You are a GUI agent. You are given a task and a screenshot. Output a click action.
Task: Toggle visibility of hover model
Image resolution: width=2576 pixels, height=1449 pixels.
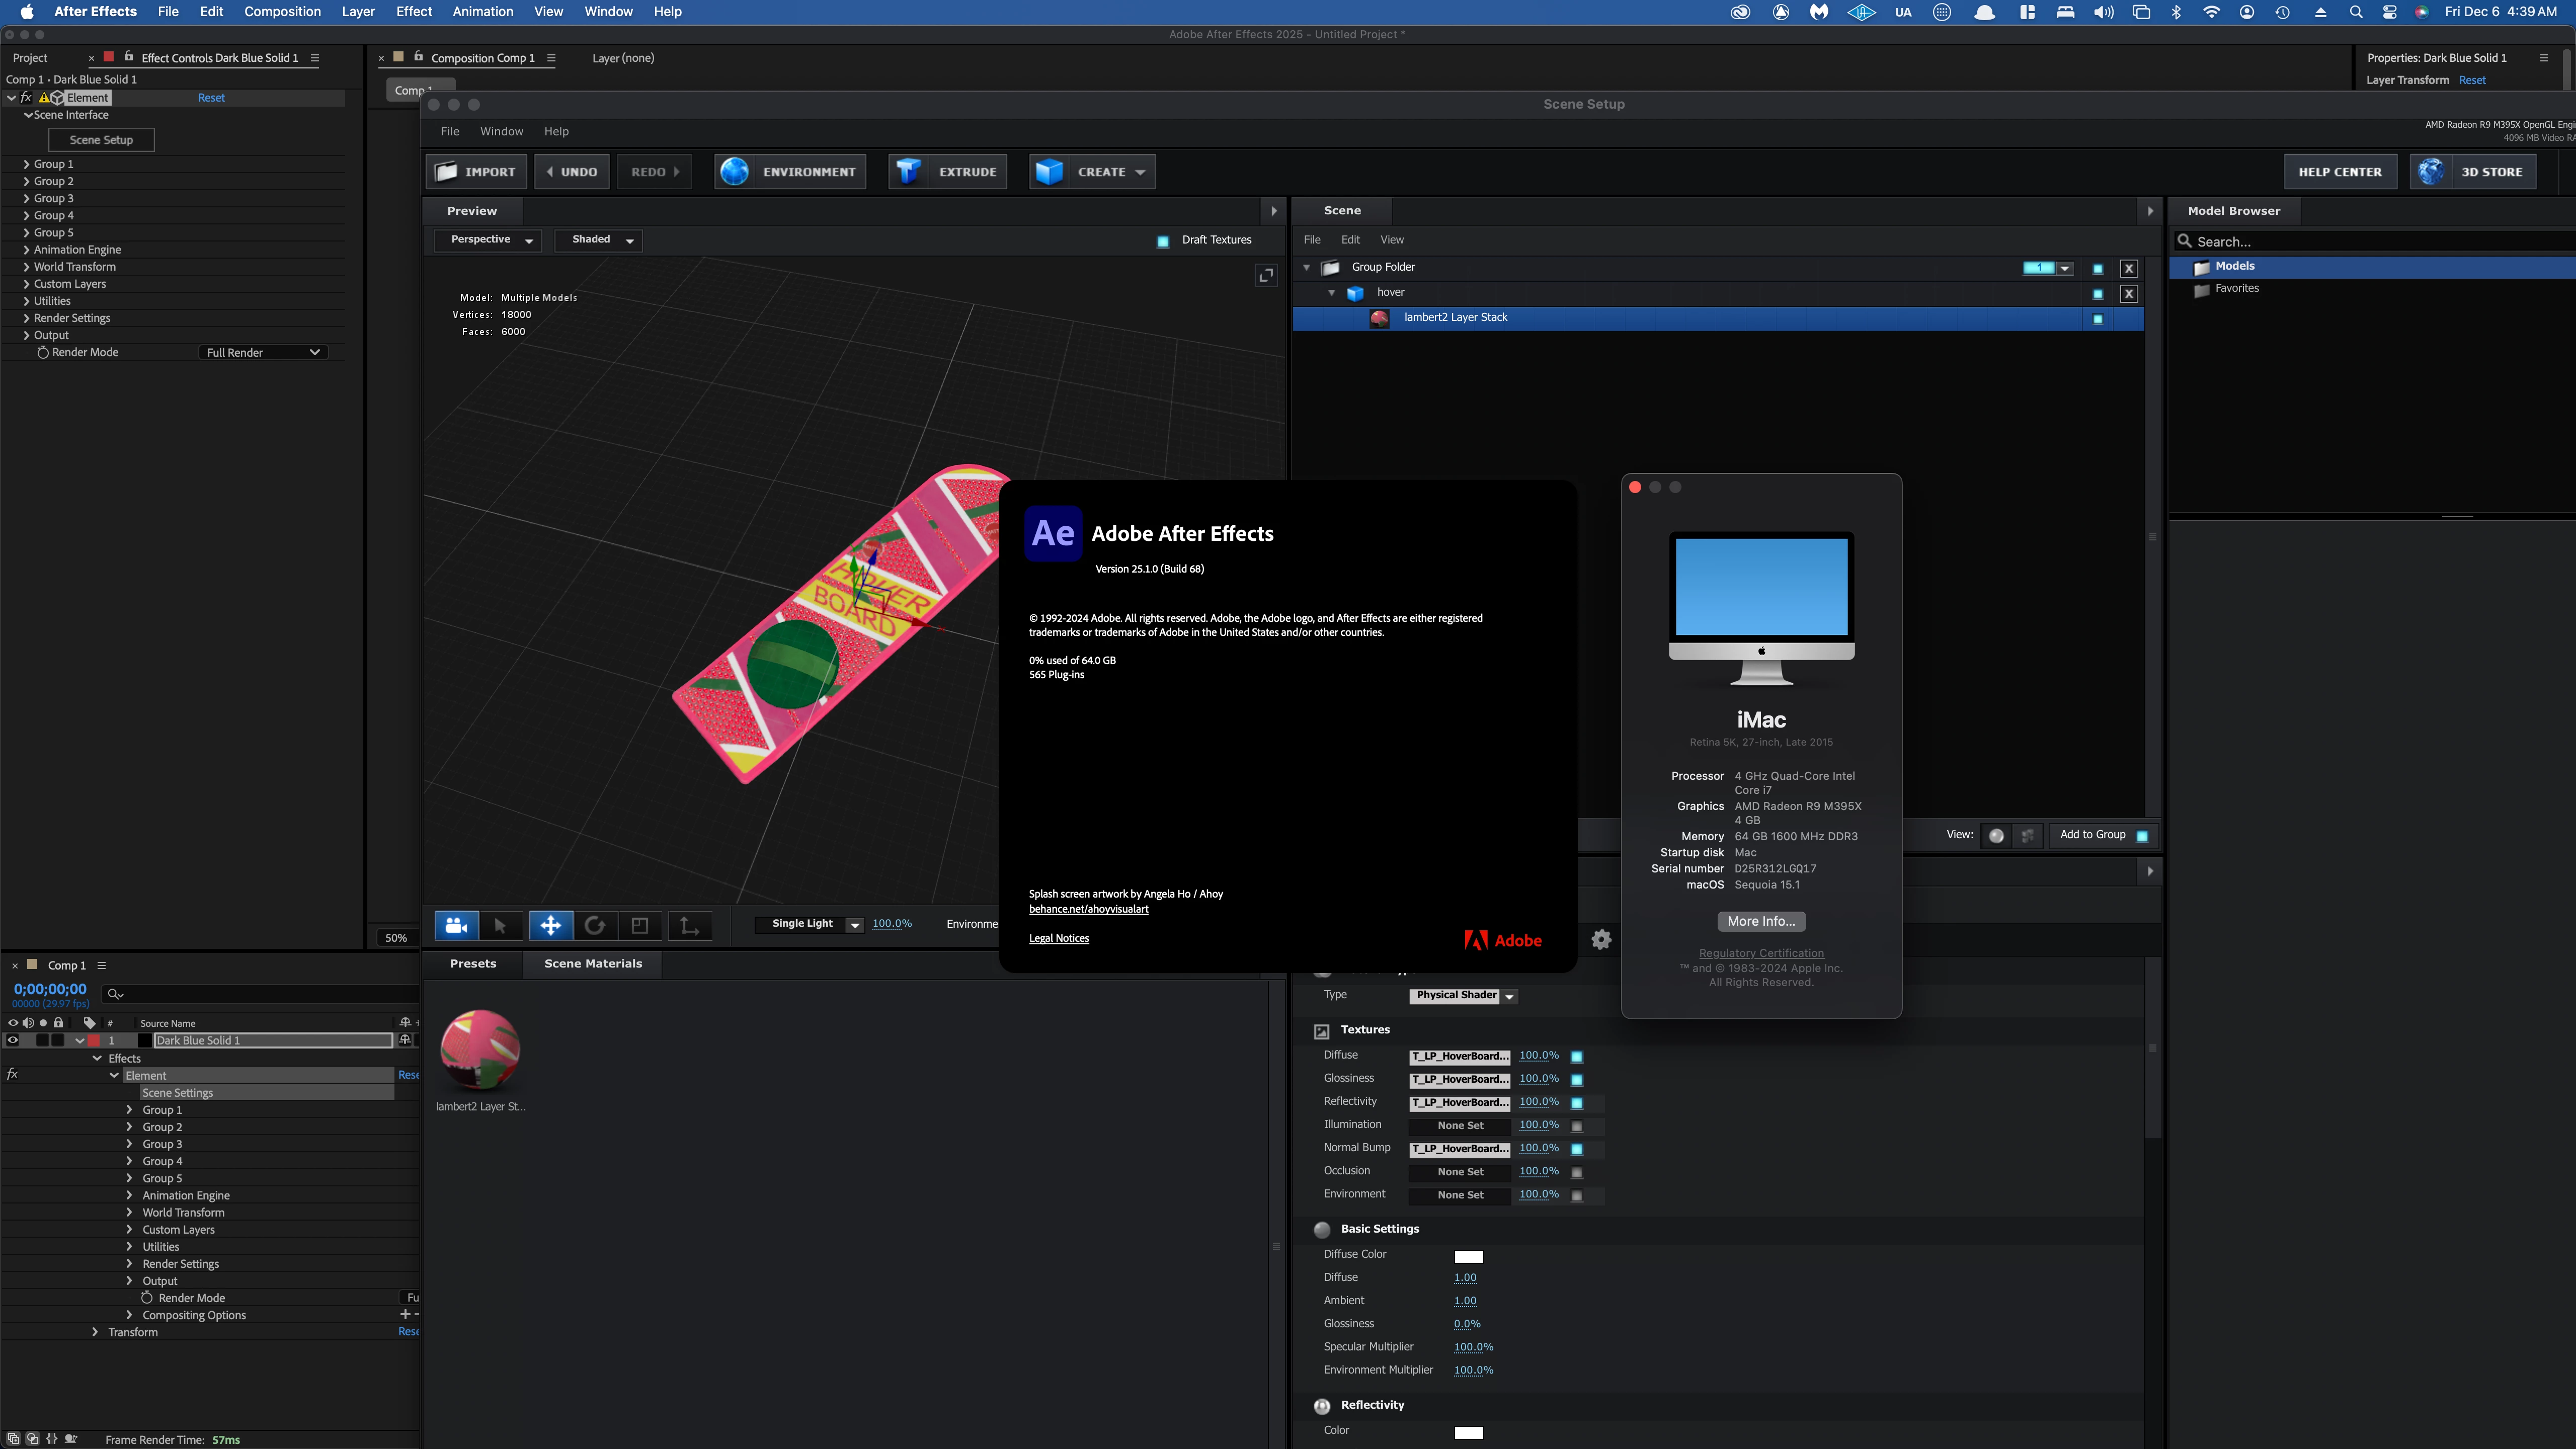point(2098,294)
